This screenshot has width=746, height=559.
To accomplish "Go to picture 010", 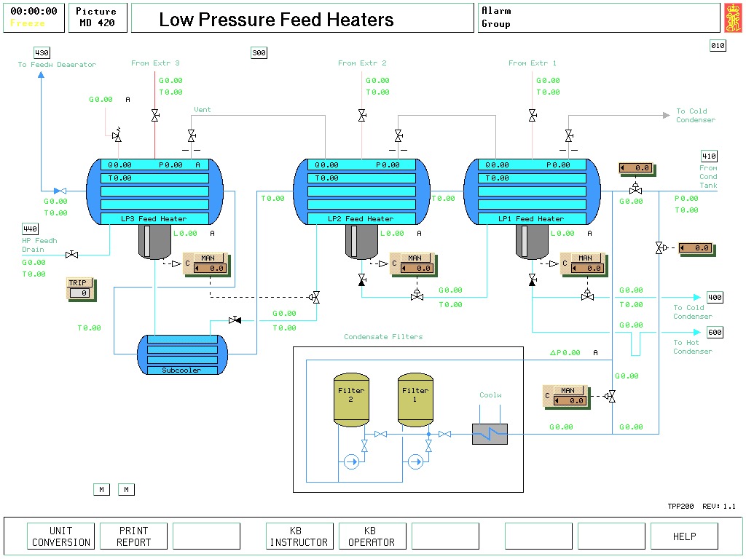I will [x=718, y=46].
